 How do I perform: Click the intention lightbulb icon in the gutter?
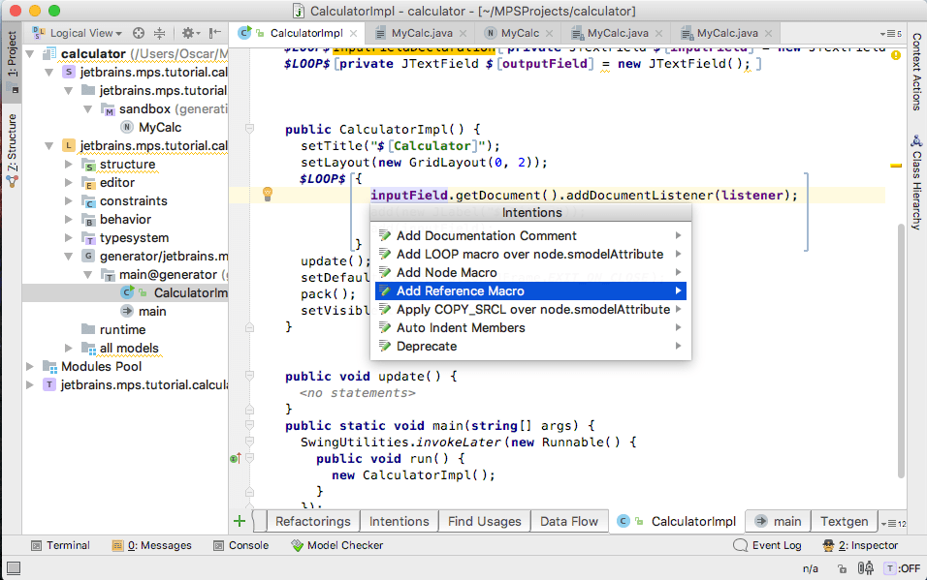pos(269,194)
